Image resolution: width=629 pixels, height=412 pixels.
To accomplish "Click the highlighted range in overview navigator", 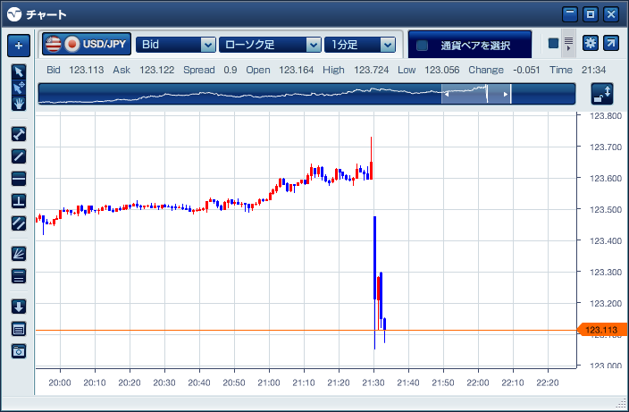I will pyautogui.click(x=476, y=94).
